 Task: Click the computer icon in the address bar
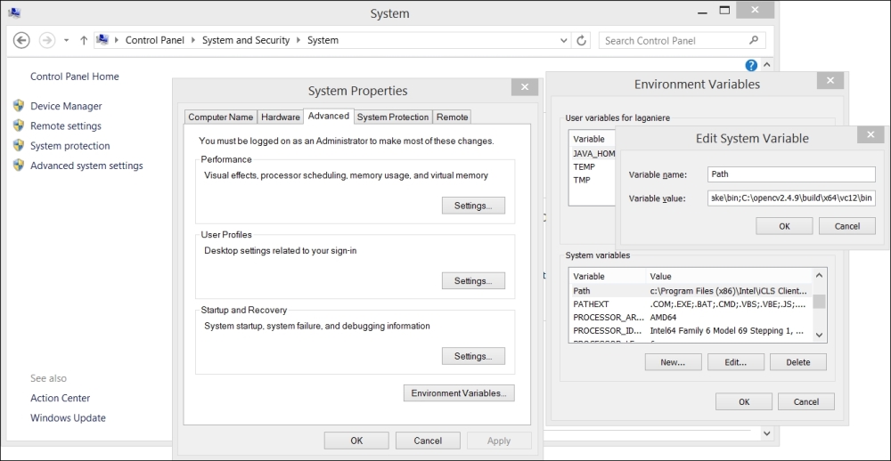click(x=102, y=40)
